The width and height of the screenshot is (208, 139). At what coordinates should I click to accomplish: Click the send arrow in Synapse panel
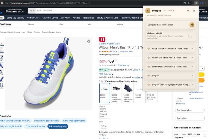coord(192,25)
